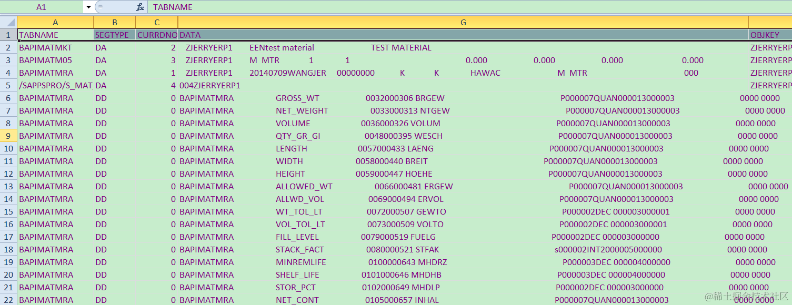Select row header 1
Screen dimensions: 792x305
[x=8, y=35]
